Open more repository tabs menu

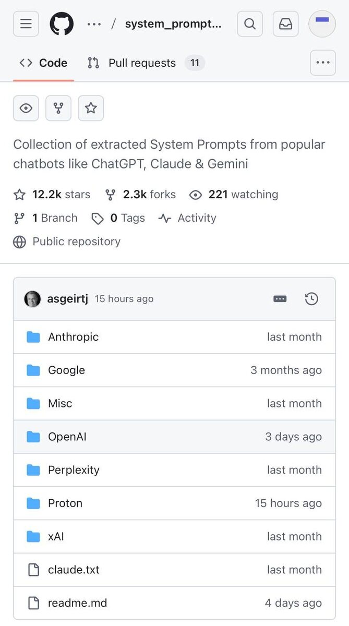322,63
